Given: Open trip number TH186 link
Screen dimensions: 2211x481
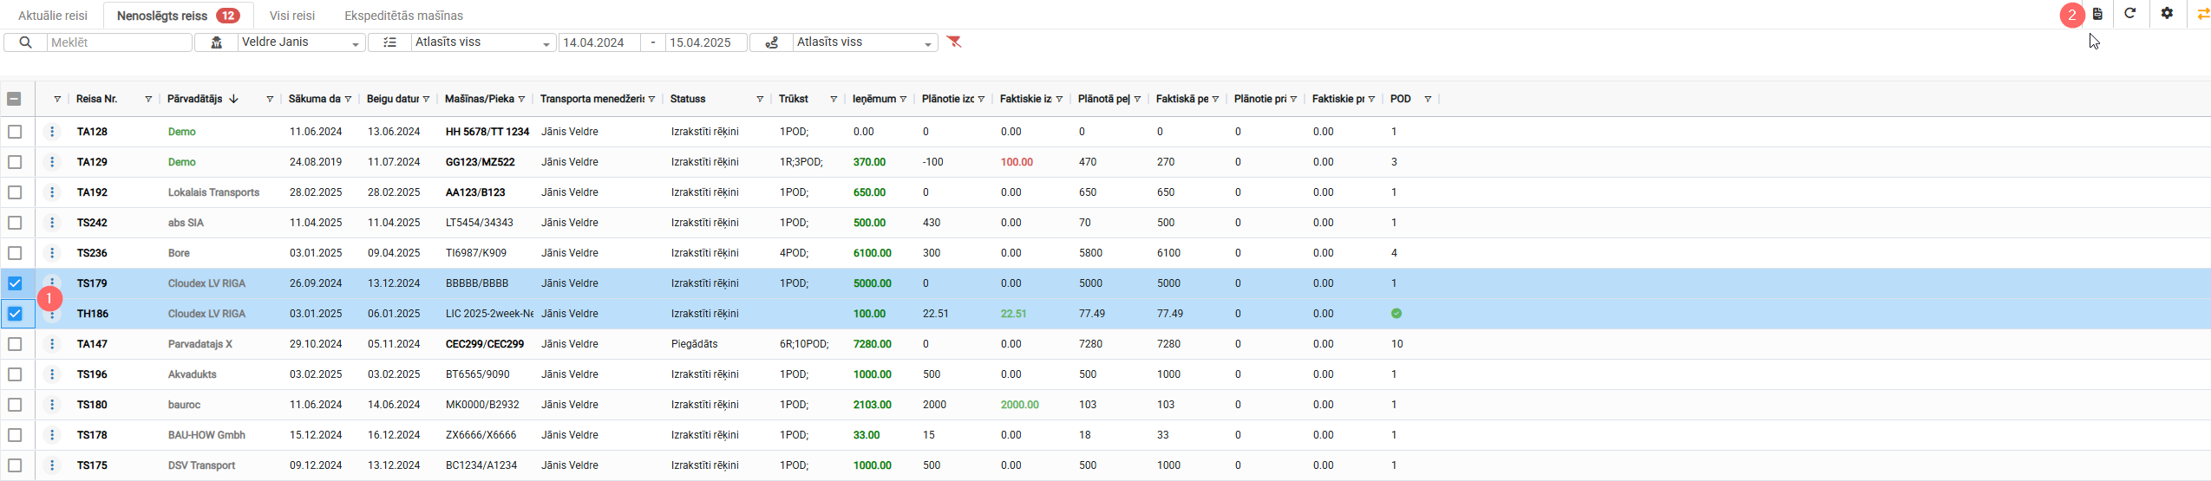Looking at the screenshot, I should (x=92, y=314).
